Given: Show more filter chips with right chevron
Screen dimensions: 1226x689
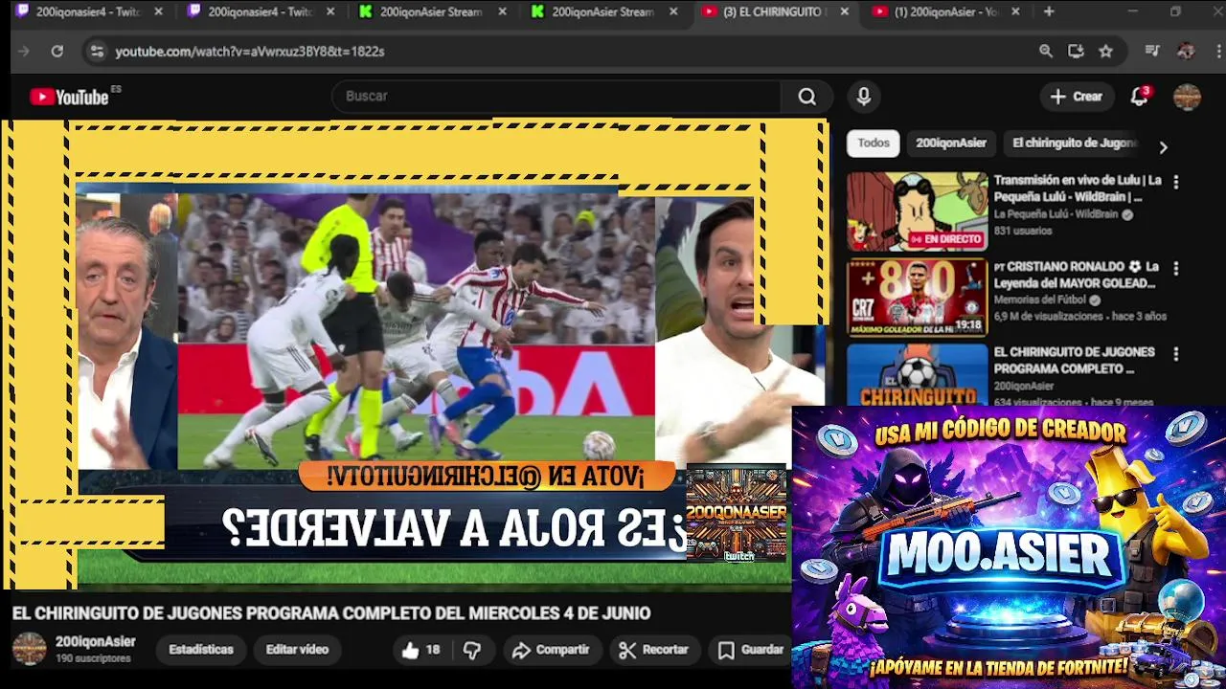Looking at the screenshot, I should point(1163,147).
